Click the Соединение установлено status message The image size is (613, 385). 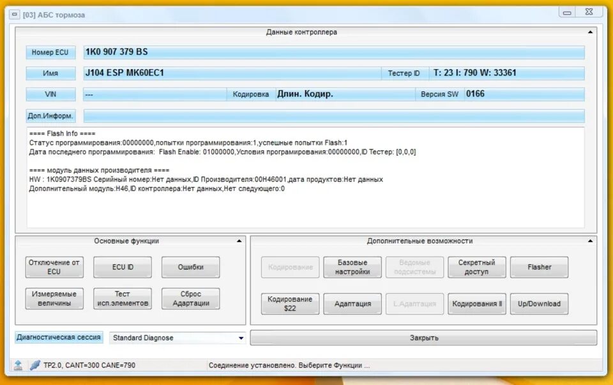(289, 365)
